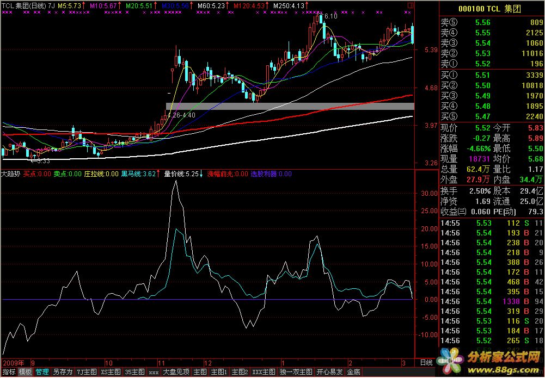
Task: Click the 内盘 34.4万 value
Action: point(531,179)
